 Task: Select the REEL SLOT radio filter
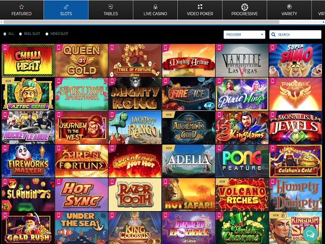[21, 34]
